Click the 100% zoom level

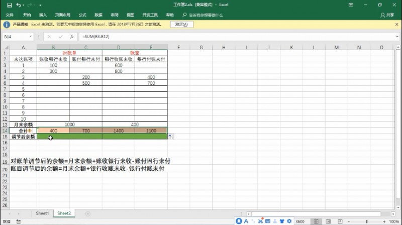[x=393, y=221]
